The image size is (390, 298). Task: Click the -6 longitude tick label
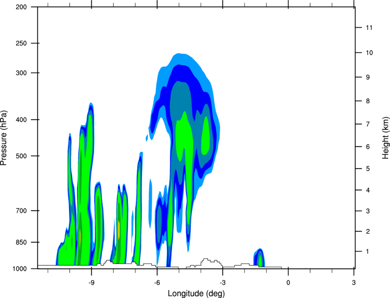coord(157,283)
